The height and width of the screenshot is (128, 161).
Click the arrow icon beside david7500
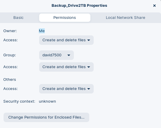(69, 55)
